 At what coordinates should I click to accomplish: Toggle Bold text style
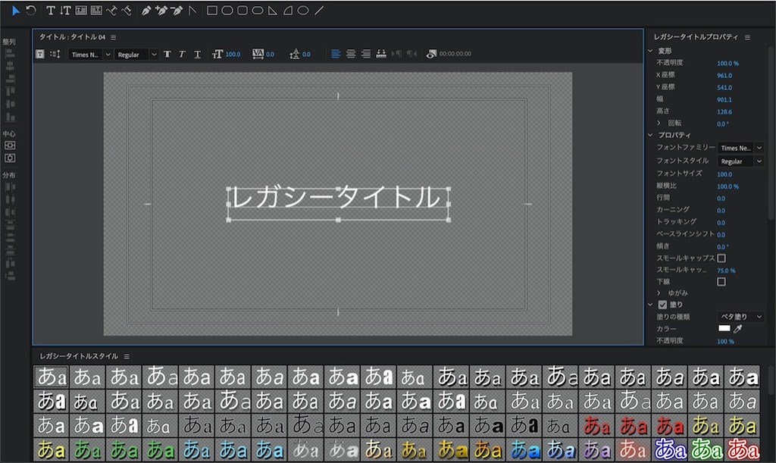[167, 54]
